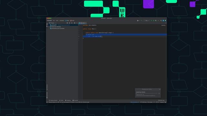The width and height of the screenshot is (207, 116).
Task: Open Project panel settings gear
Action: [75, 23]
